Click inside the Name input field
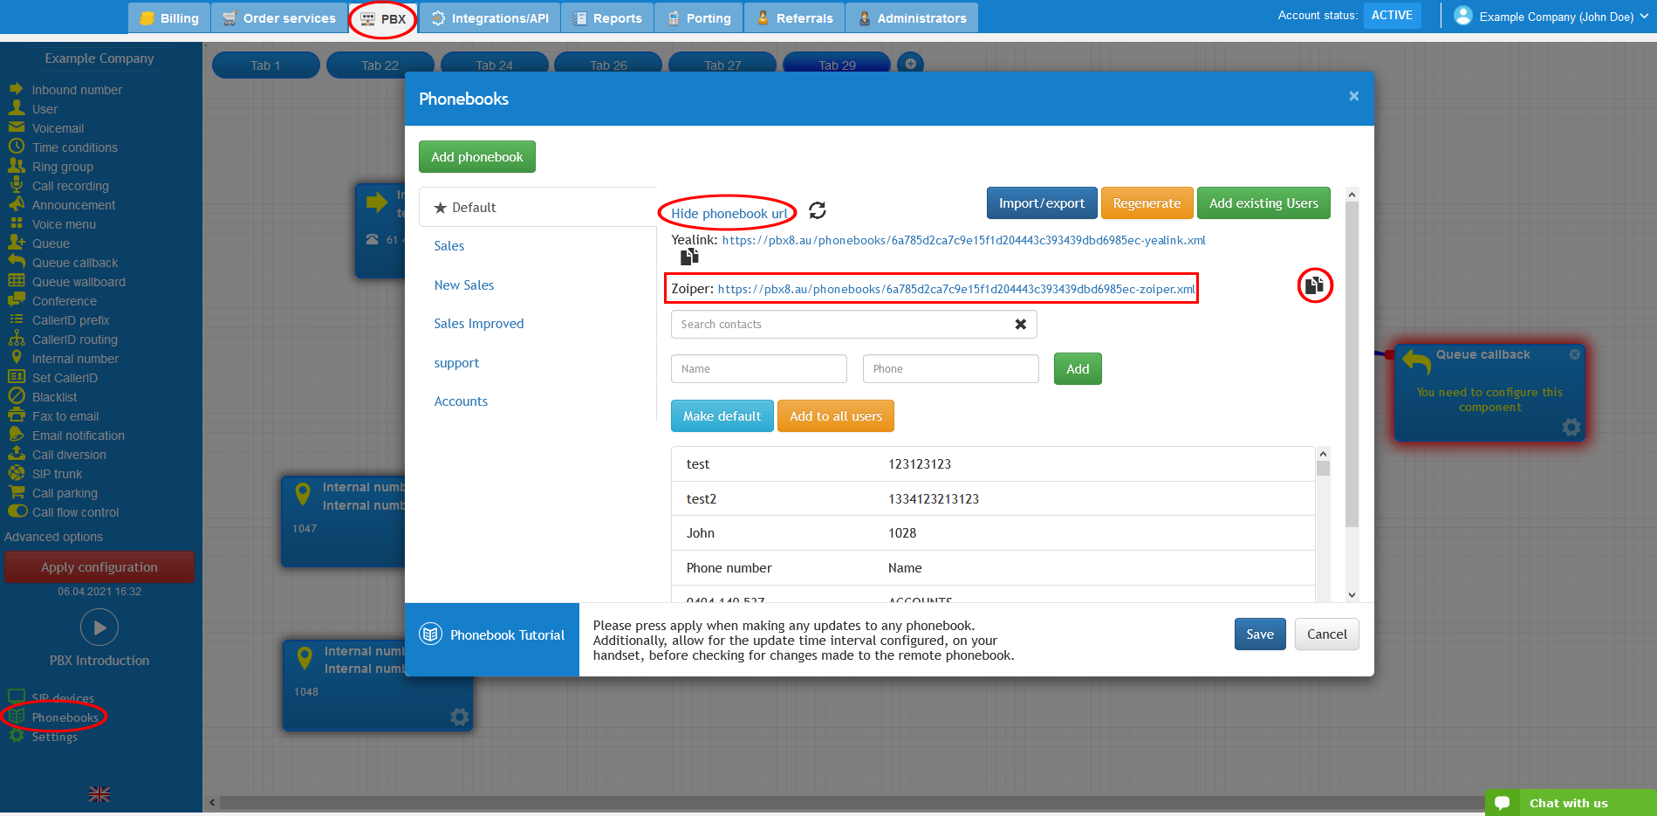 (758, 368)
